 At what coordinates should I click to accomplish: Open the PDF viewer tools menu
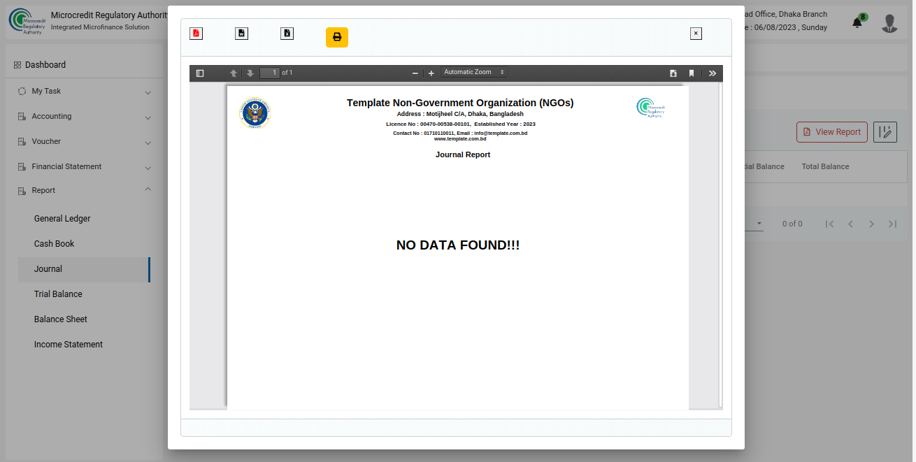[x=712, y=73]
